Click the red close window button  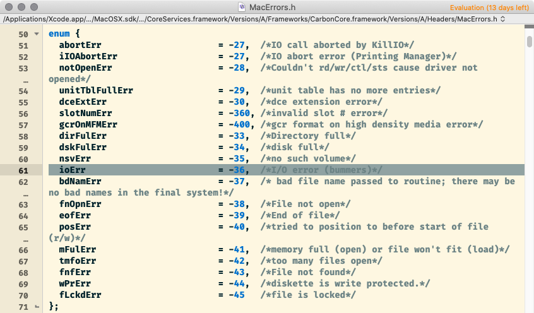tap(9, 8)
